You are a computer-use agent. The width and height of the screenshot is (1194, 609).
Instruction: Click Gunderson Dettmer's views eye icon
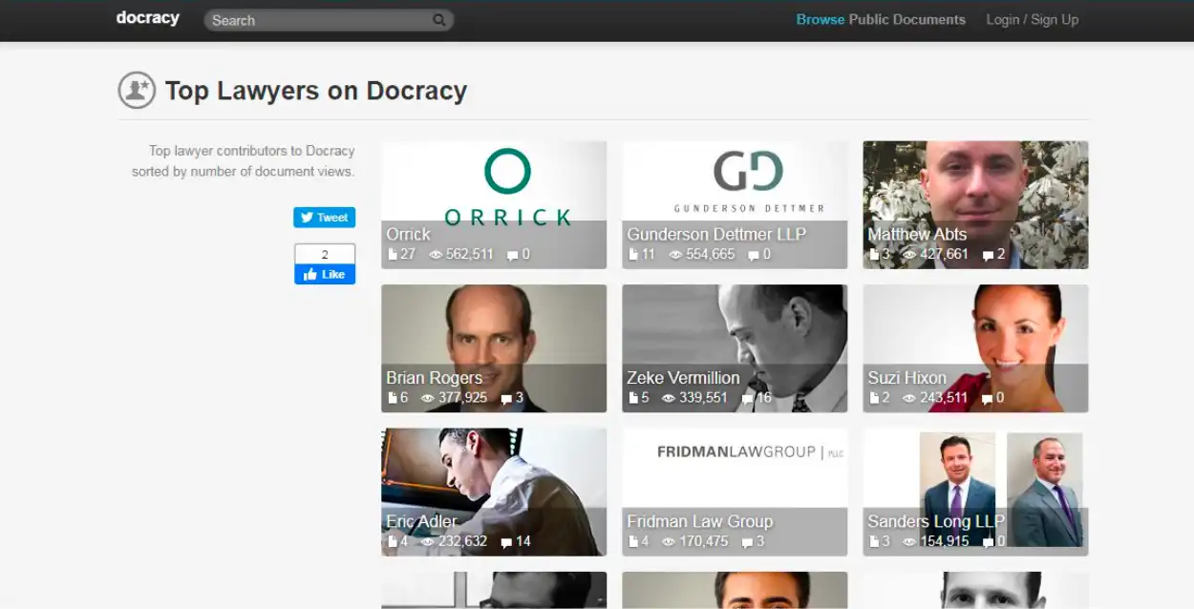point(676,255)
